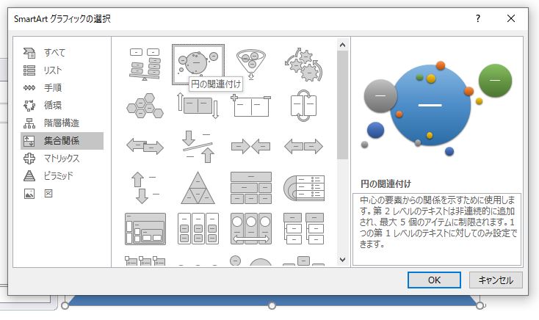Pick the hexagon cluster SmartArt layout
This screenshot has width=539, height=320.
[x=145, y=106]
